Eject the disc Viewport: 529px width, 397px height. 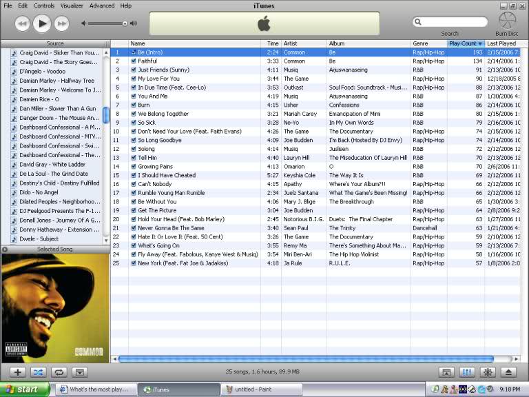click(x=508, y=372)
